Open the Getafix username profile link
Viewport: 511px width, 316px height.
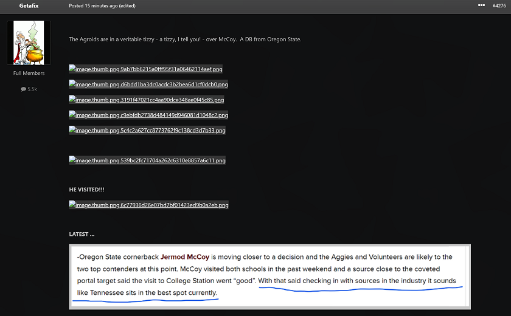point(29,5)
